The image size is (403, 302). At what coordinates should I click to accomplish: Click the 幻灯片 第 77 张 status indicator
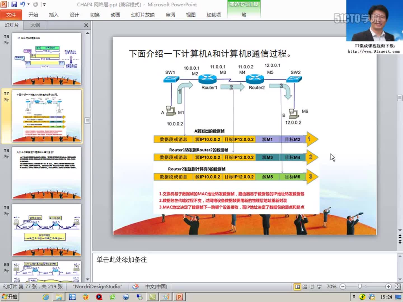[x=33, y=287]
